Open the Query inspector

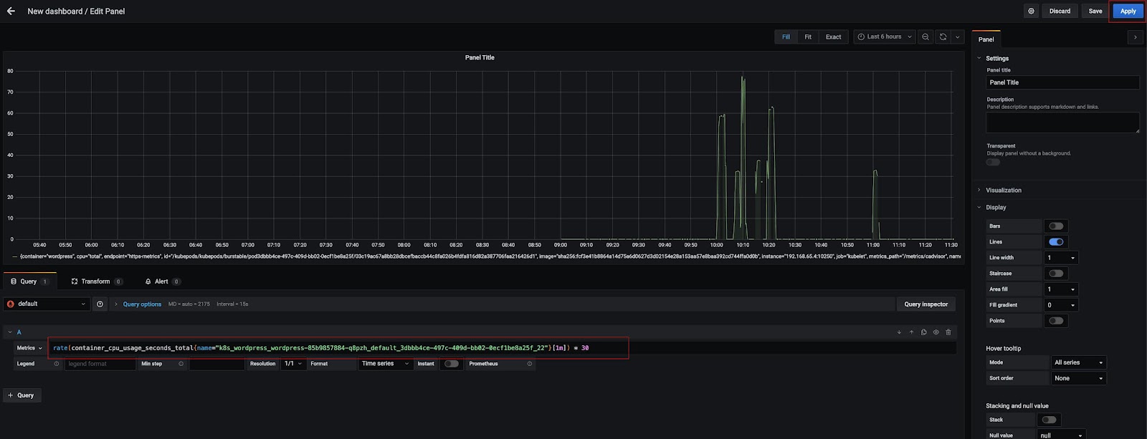point(925,304)
